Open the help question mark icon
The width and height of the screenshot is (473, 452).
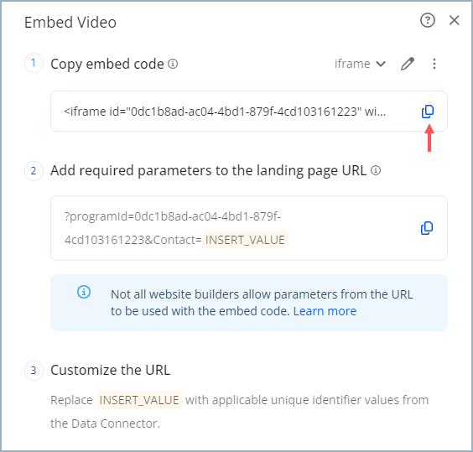tap(428, 20)
